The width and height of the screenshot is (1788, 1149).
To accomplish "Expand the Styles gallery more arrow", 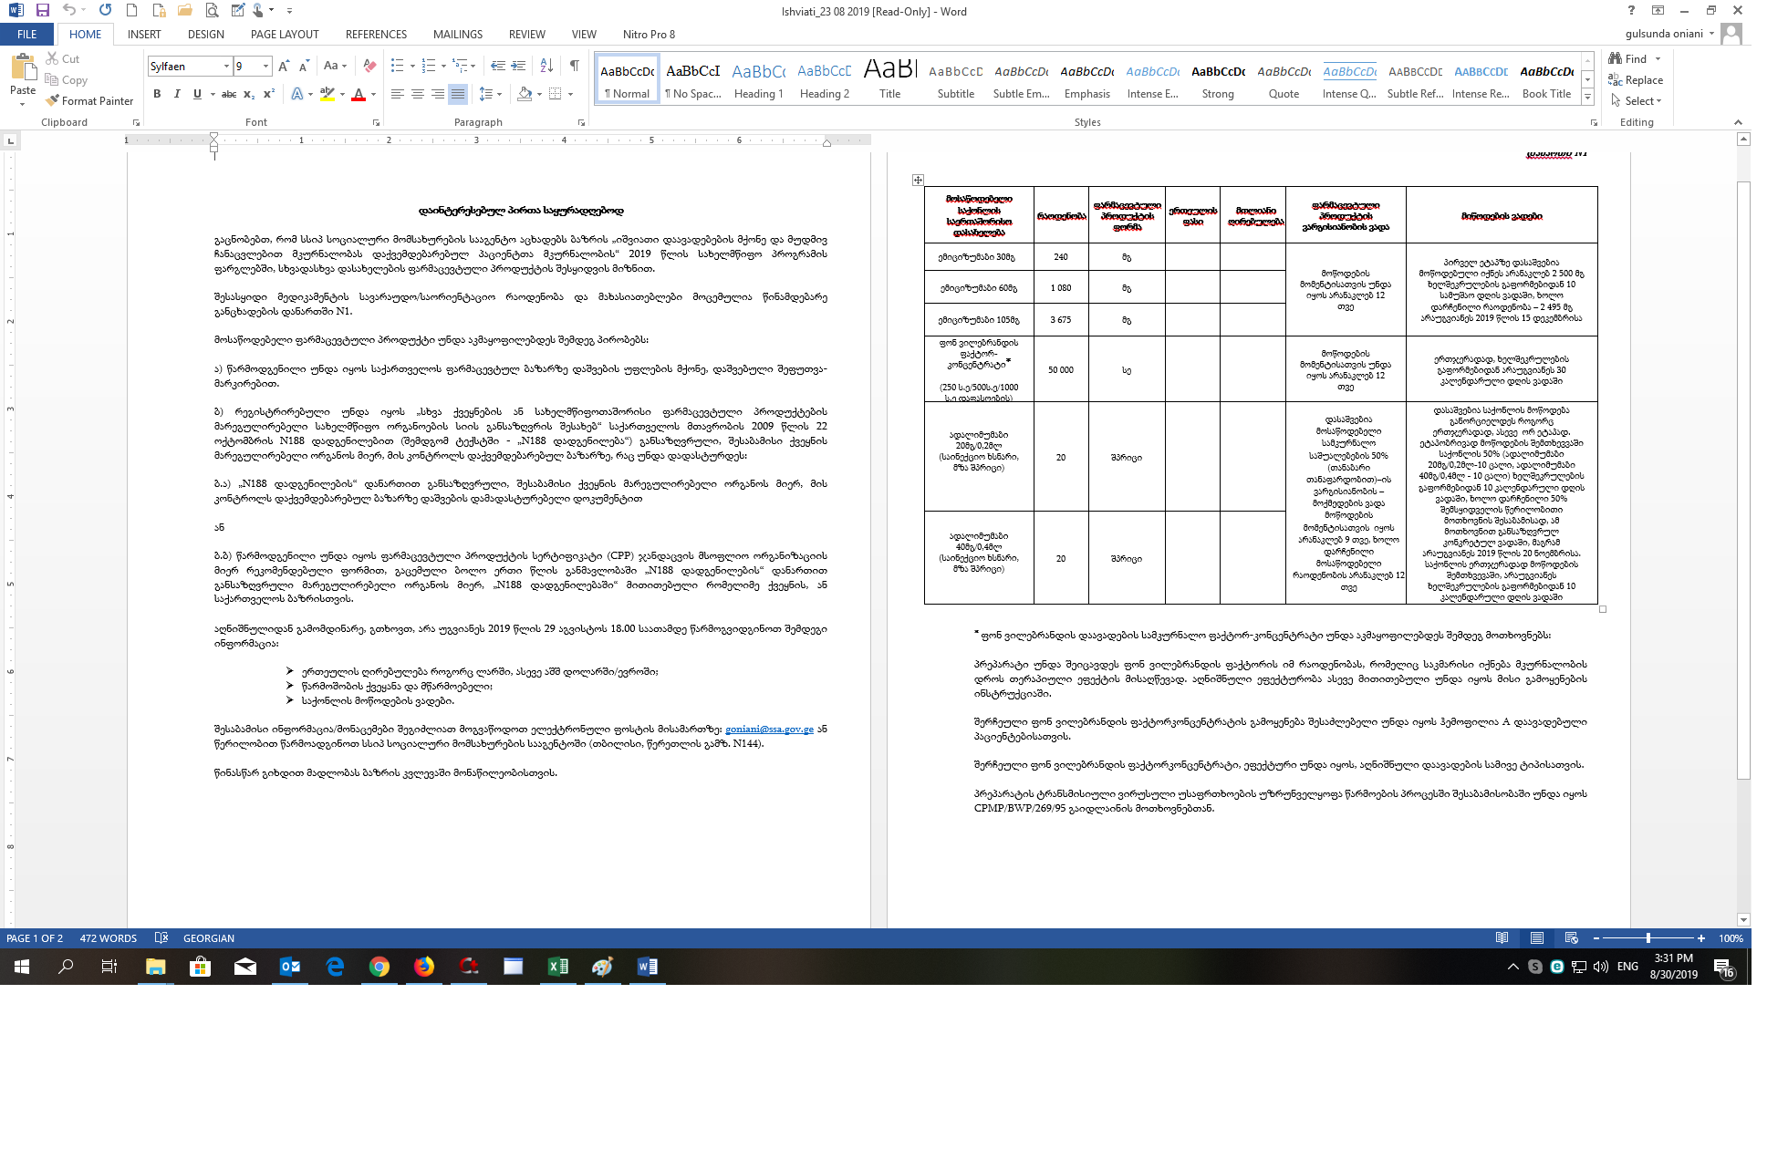I will tap(1587, 98).
